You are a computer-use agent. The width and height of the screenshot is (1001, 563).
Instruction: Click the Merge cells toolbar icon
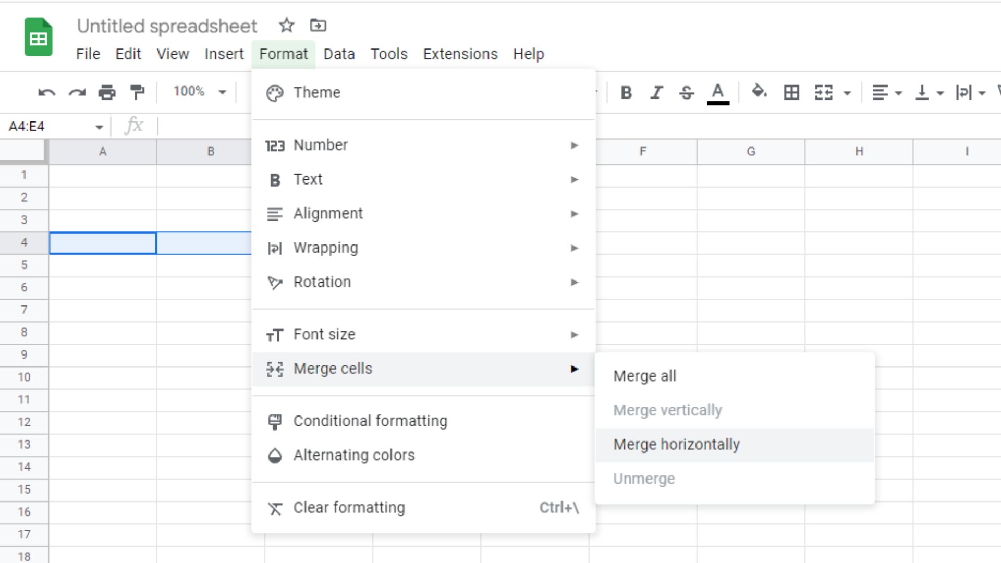(x=824, y=91)
